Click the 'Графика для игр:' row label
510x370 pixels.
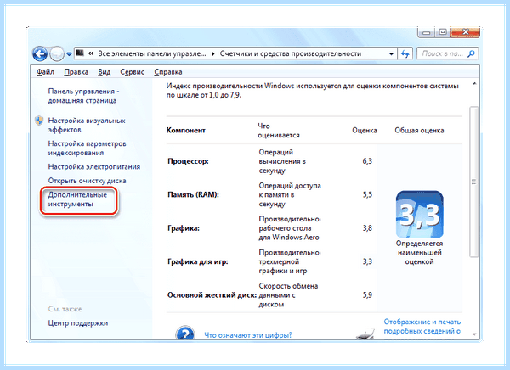tap(198, 261)
